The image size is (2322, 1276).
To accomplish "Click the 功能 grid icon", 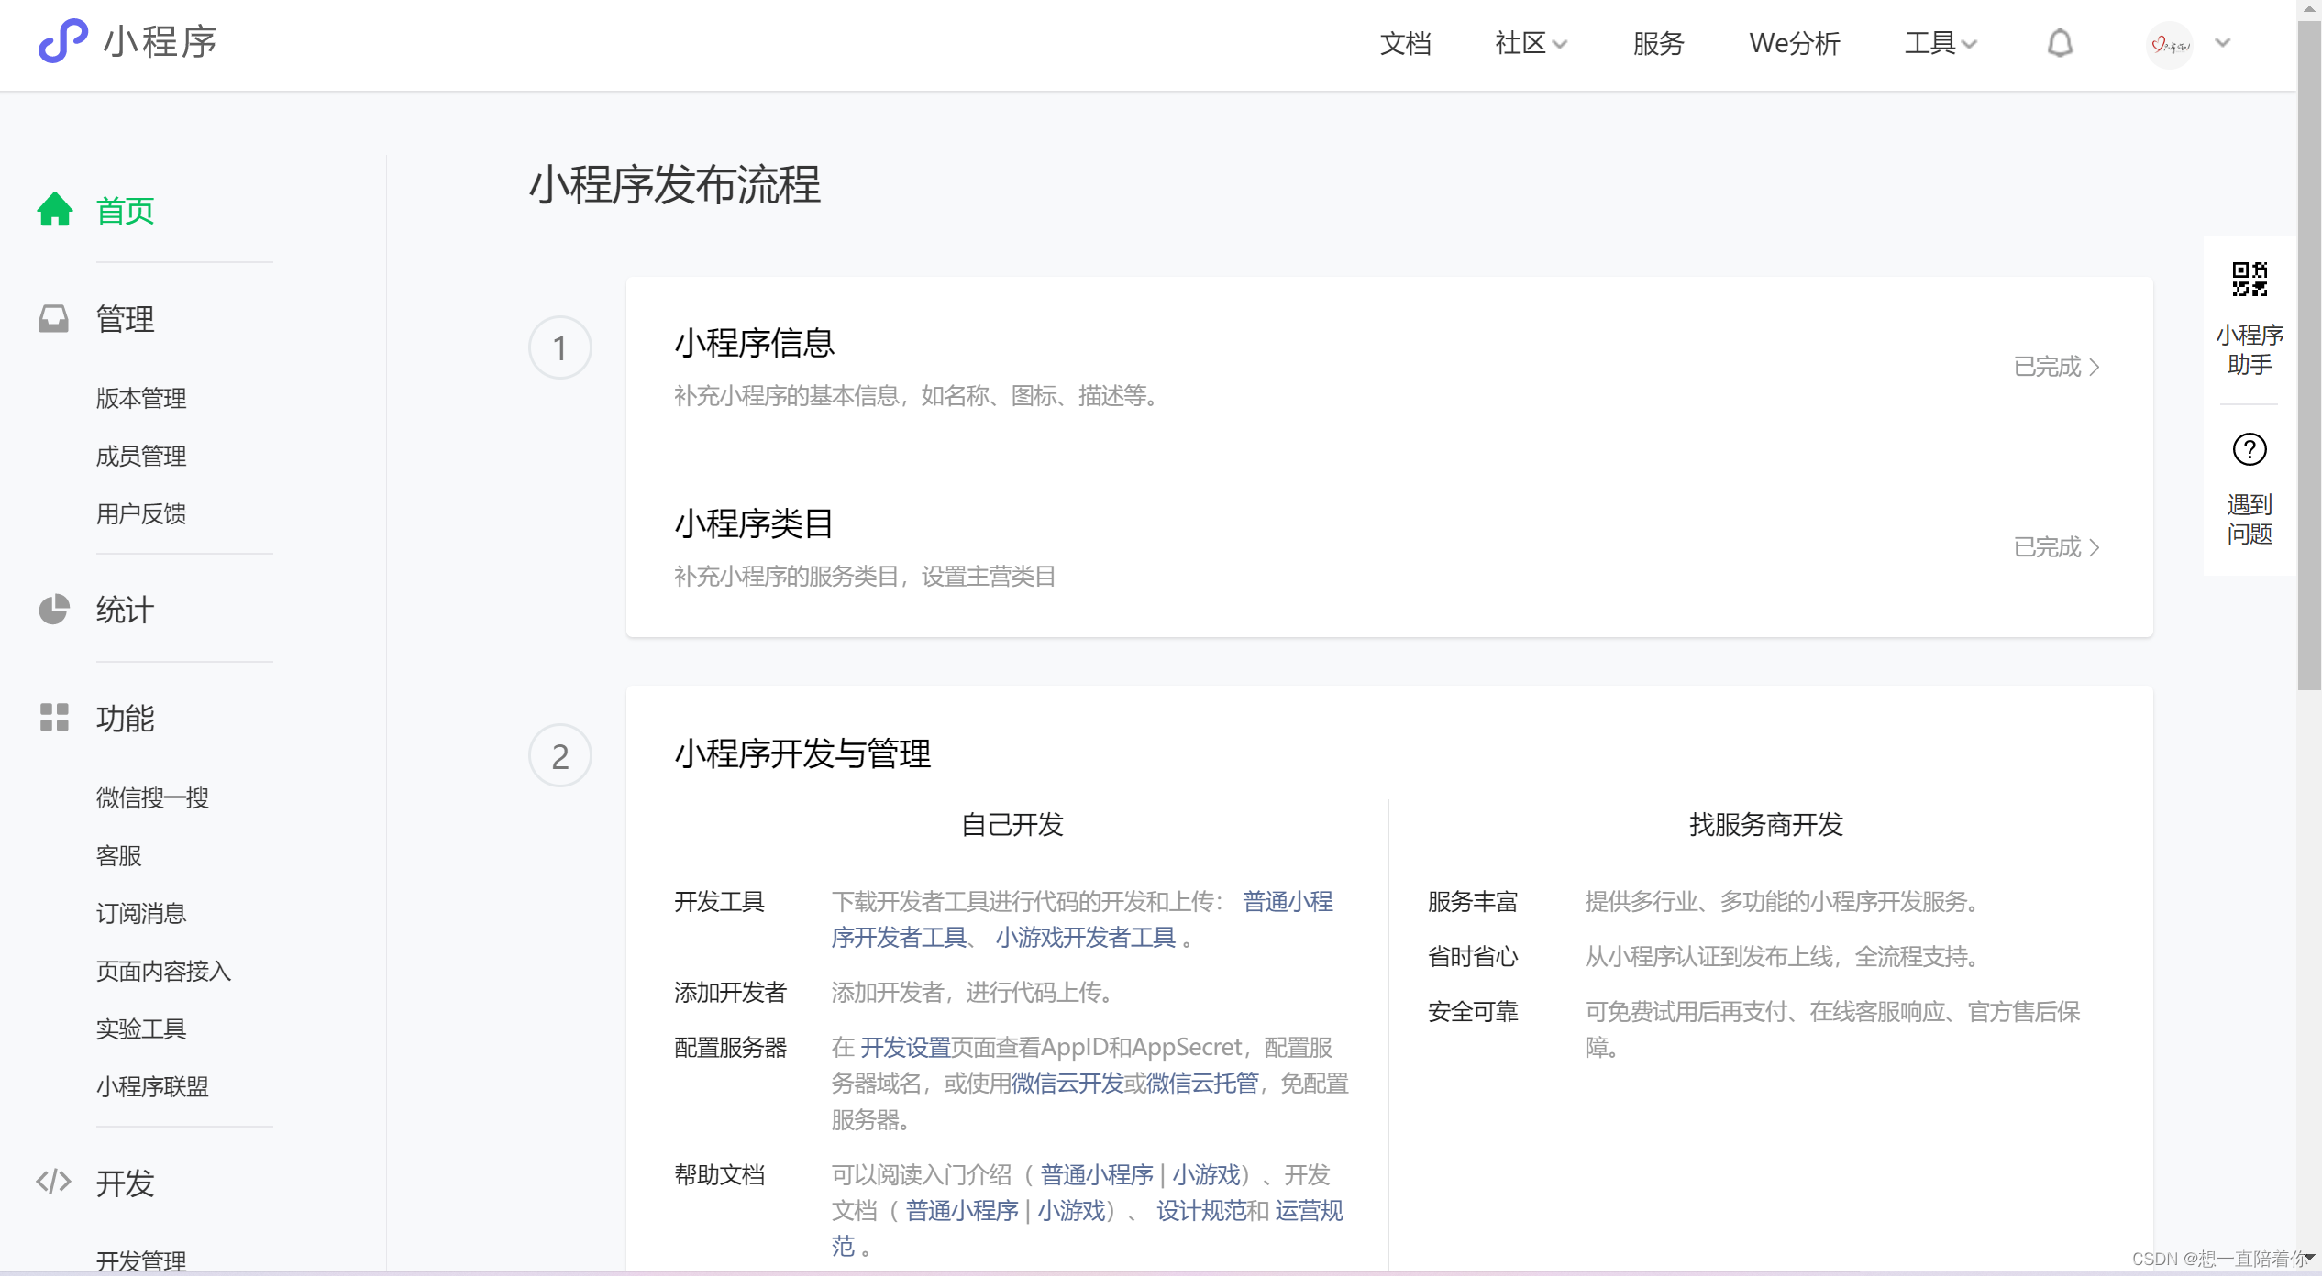I will pos(54,718).
